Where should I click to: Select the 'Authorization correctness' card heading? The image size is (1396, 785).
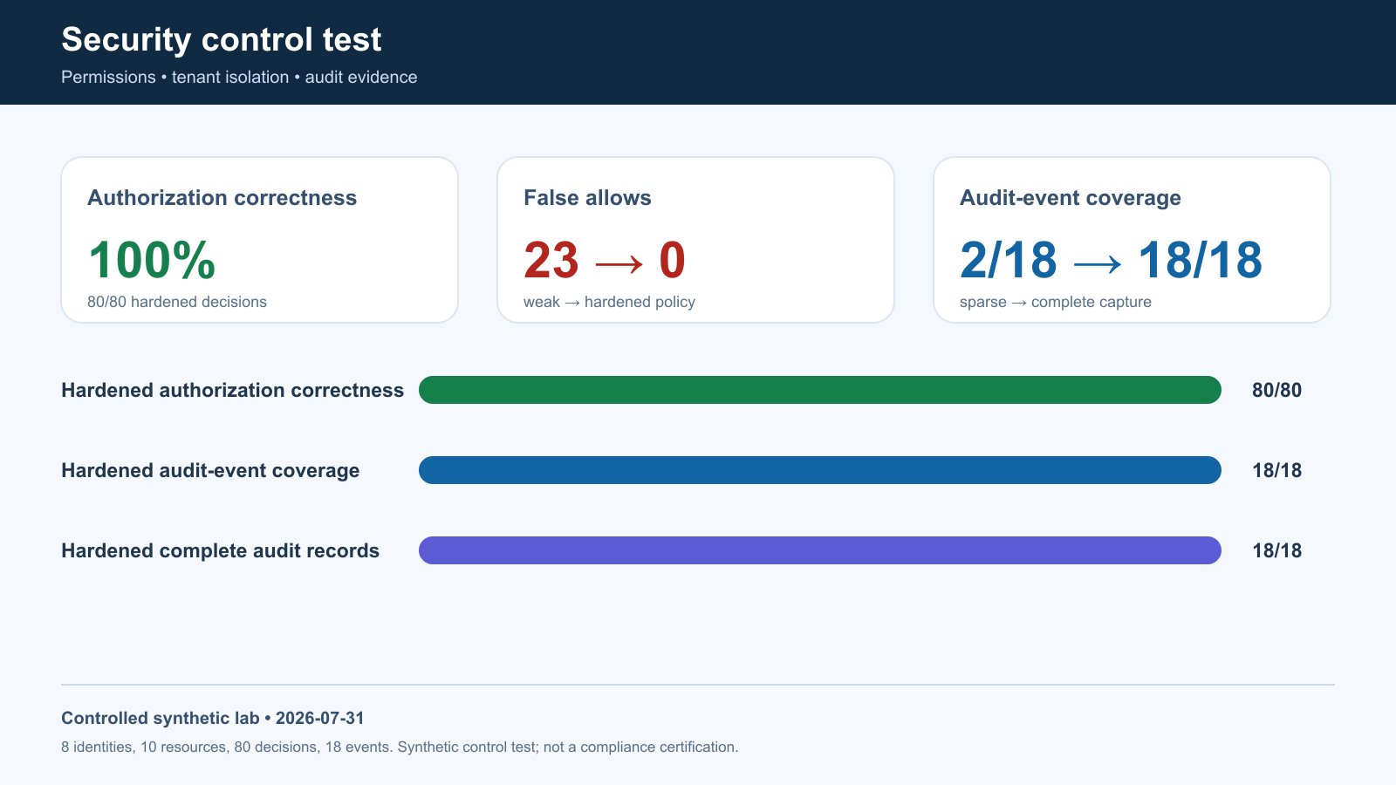222,198
